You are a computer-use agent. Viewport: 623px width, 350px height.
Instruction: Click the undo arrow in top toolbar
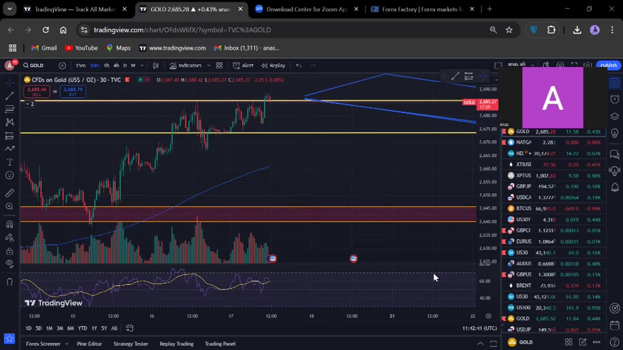299,65
